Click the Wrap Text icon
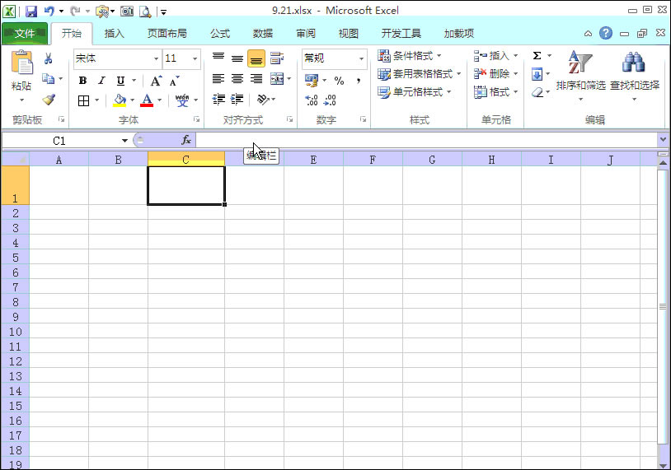671x470 pixels. [277, 58]
